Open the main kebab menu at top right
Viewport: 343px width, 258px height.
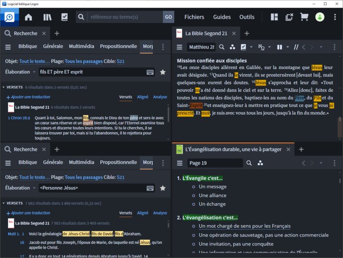pos(335,17)
